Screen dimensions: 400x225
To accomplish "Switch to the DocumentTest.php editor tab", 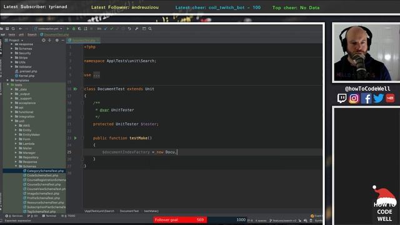I will (83, 40).
